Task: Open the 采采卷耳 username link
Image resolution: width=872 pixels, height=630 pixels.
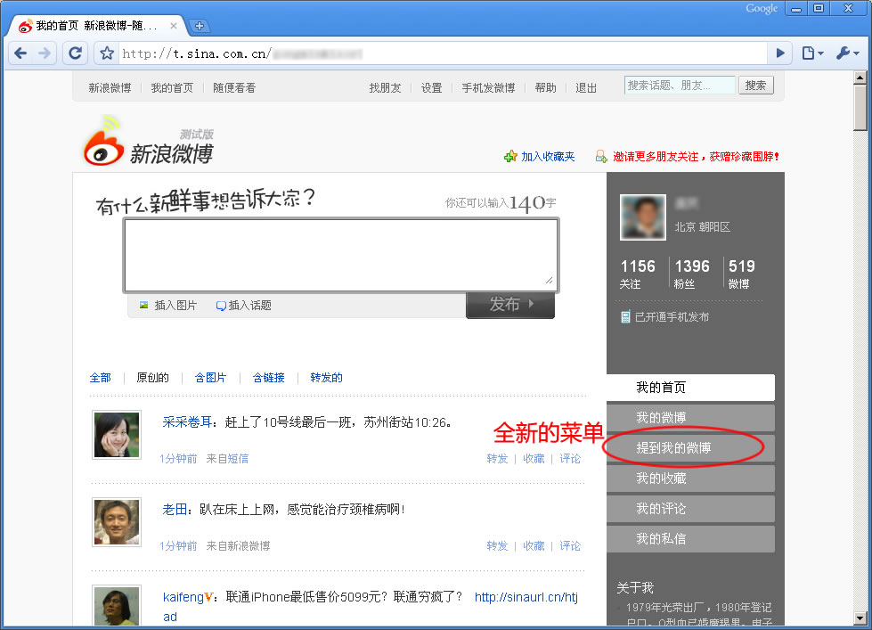Action: (x=187, y=422)
